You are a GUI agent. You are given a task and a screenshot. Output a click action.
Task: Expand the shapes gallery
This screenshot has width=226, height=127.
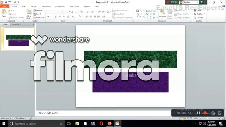coord(157,17)
